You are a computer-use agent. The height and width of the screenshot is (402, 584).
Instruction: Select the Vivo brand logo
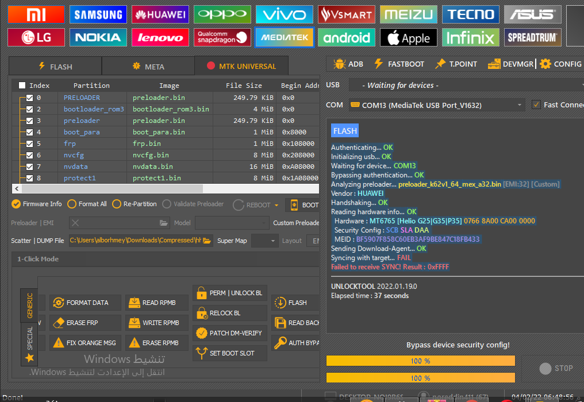tap(285, 14)
